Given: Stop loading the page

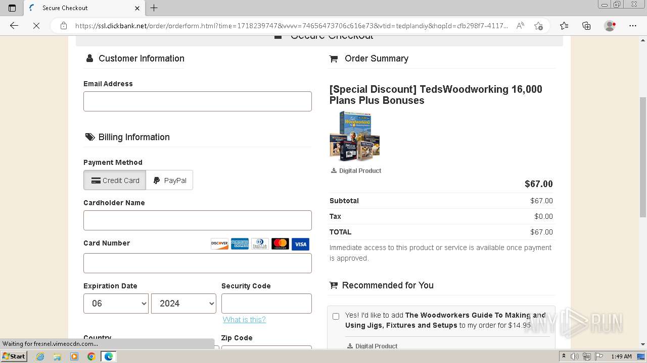Looking at the screenshot, I should 36,26.
